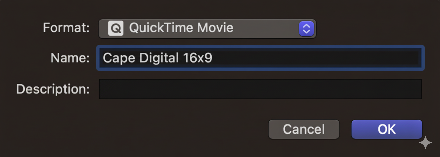Viewport: 440px width, 157px height.
Task: Click the sparkle icon in bottom corner
Action: pyautogui.click(x=425, y=143)
